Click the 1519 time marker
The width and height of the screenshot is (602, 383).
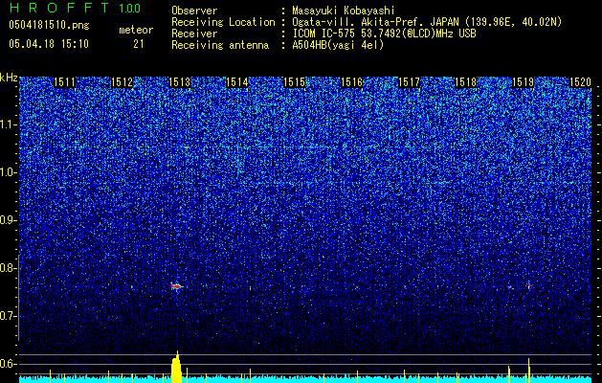click(523, 82)
